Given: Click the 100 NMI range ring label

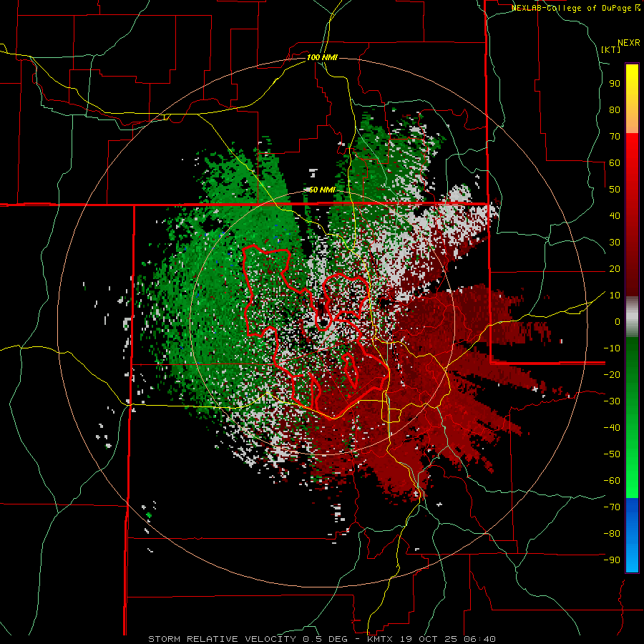Looking at the screenshot, I should coord(322,57).
